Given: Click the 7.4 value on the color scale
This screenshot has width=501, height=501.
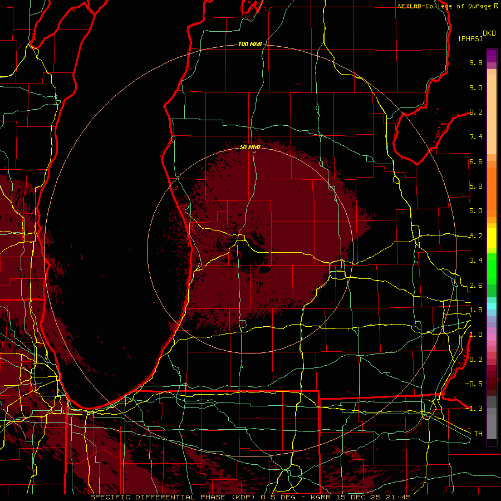Looking at the screenshot, I should [x=476, y=137].
